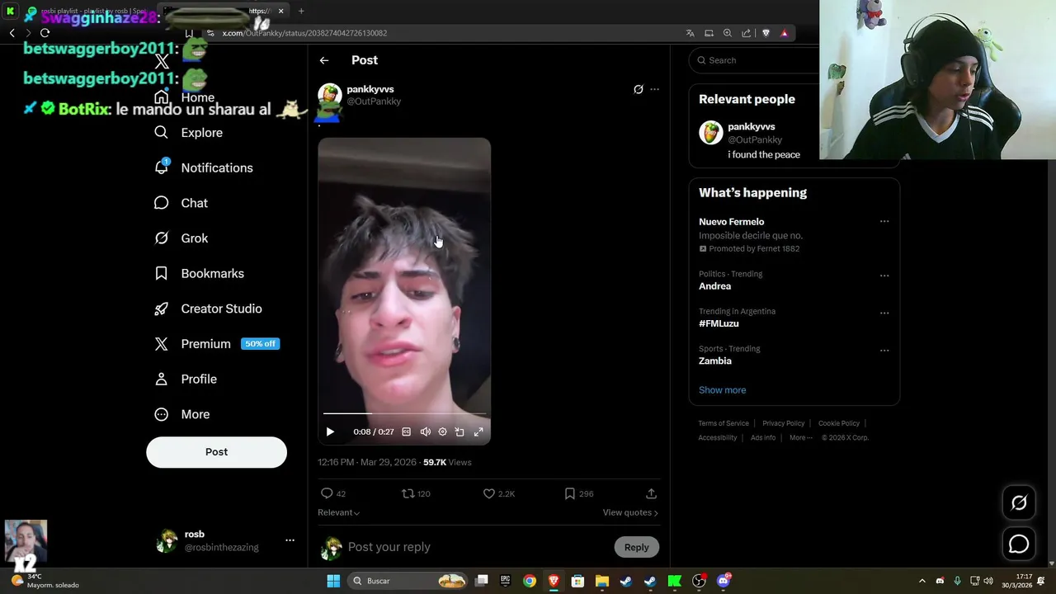This screenshot has width=1056, height=594.
Task: Open options for Nuevo Fermelo trend
Action: tap(884, 221)
